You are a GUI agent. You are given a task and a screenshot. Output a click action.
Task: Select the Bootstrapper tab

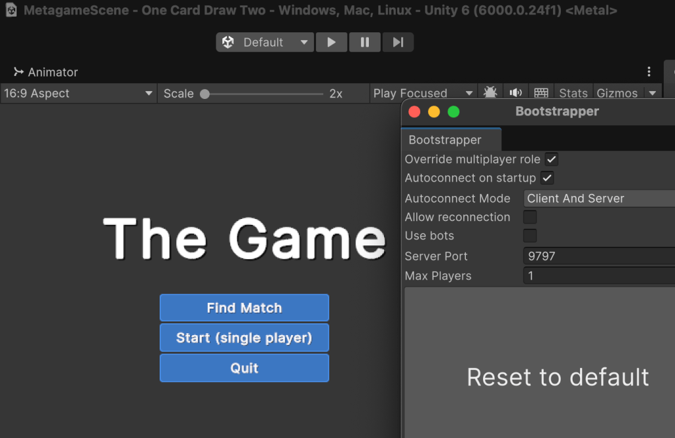(445, 140)
